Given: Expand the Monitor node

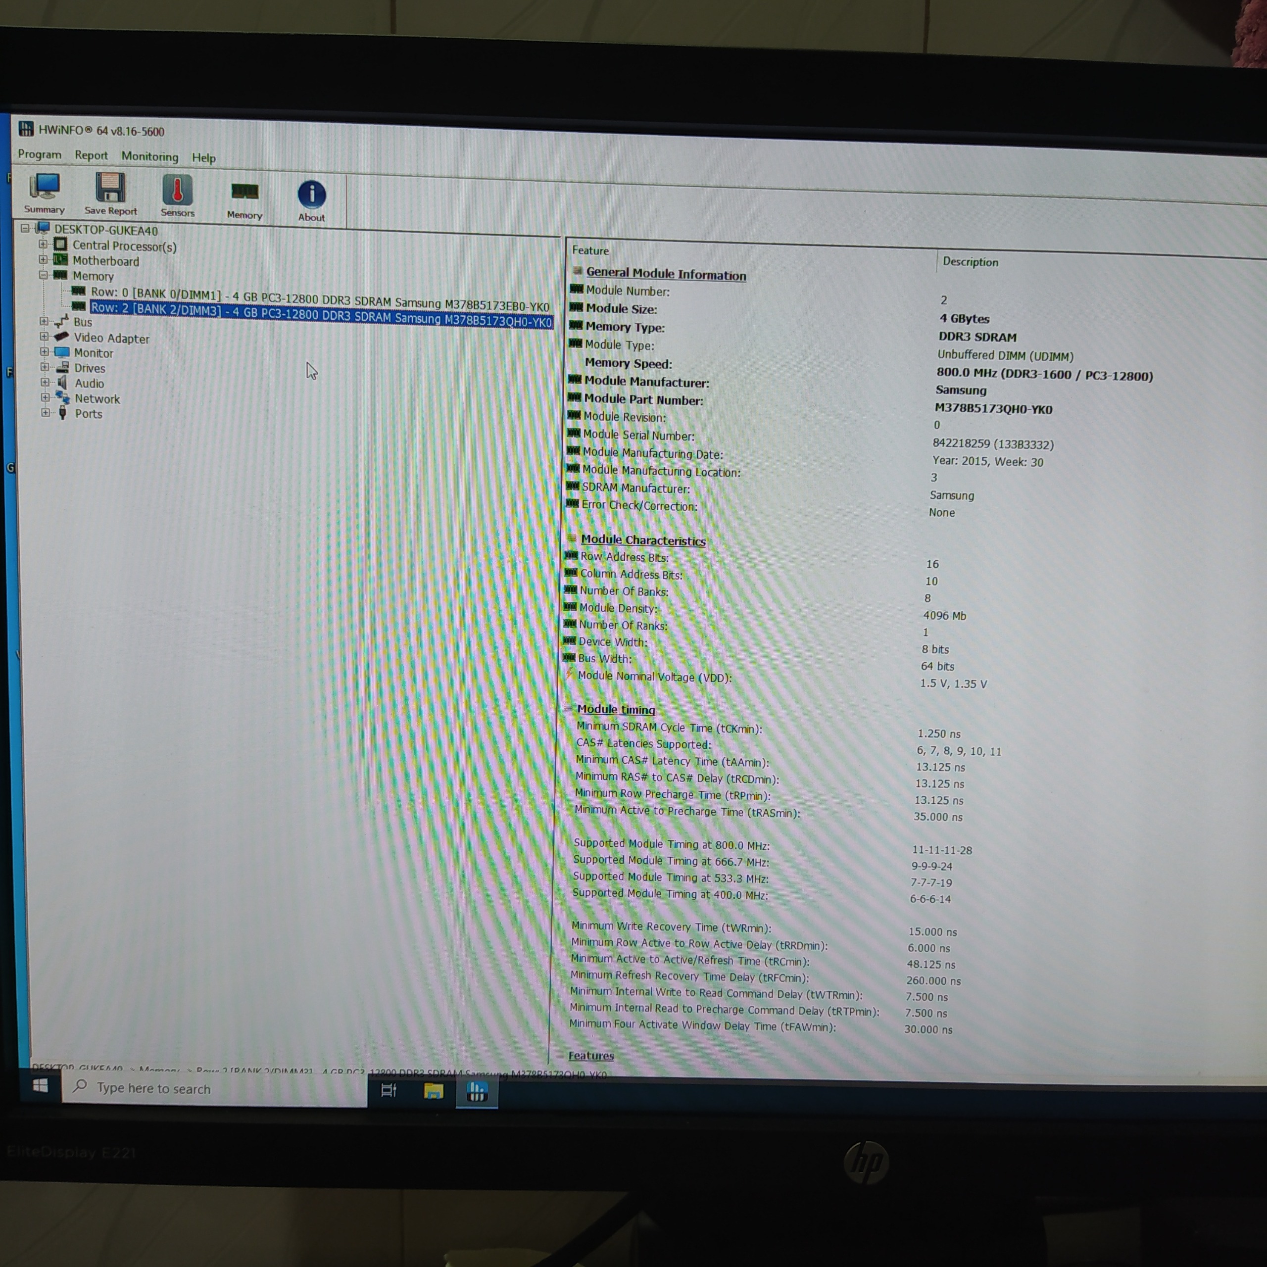Looking at the screenshot, I should pos(45,352).
